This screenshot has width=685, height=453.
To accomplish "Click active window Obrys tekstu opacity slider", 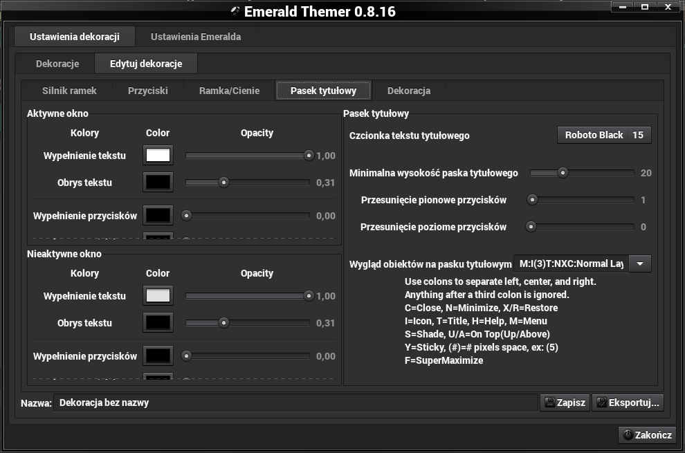I will [x=248, y=182].
